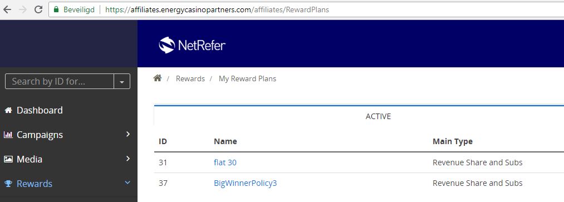The height and width of the screenshot is (202, 564).
Task: Click the browser back arrow
Action: tap(7, 9)
